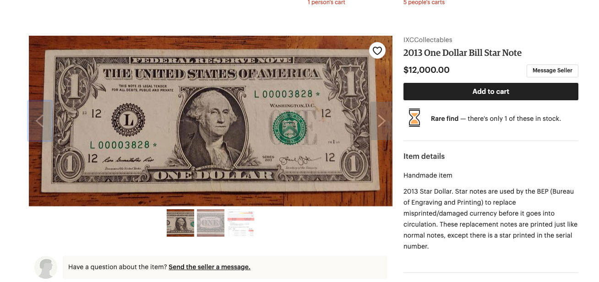Show previous image with left arrow
The width and height of the screenshot is (599, 282).
(40, 121)
